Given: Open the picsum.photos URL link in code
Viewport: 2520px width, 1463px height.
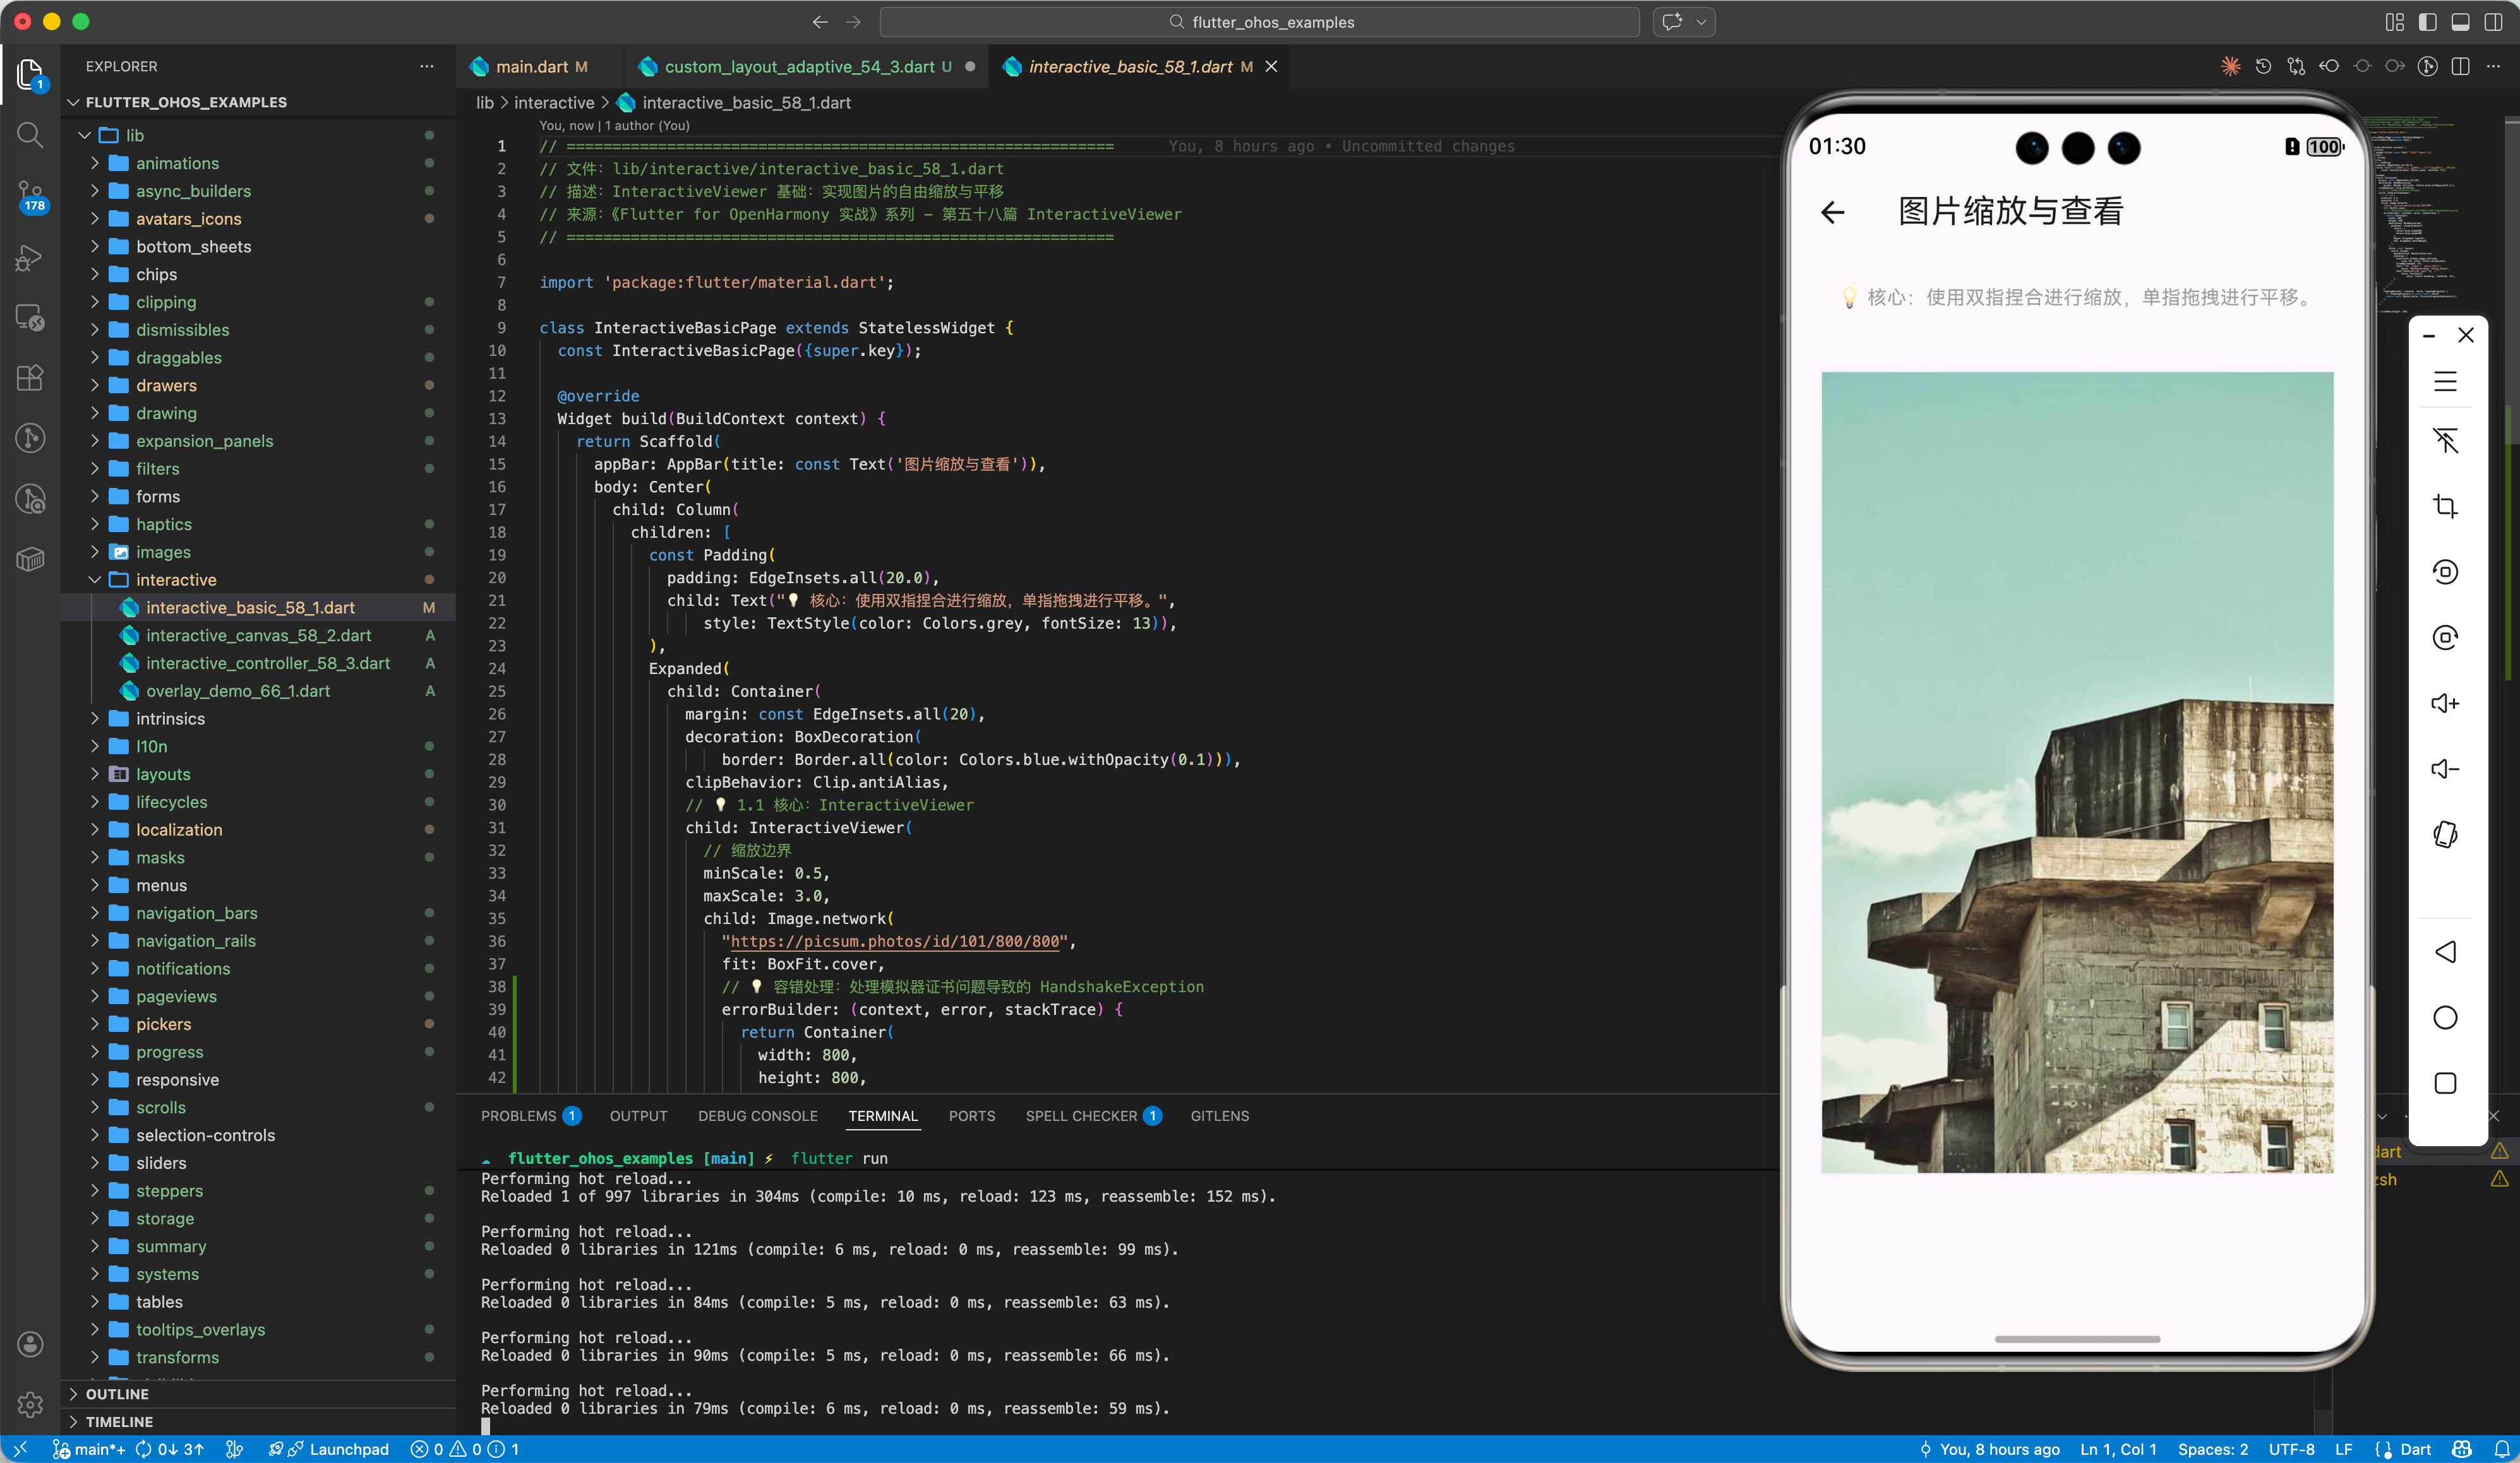Looking at the screenshot, I should 894,942.
